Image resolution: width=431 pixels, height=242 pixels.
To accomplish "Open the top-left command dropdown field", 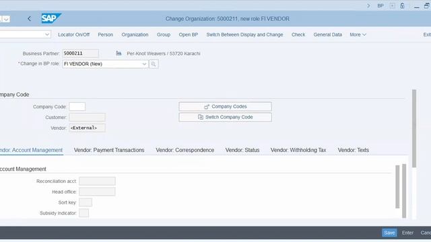I will [26, 34].
